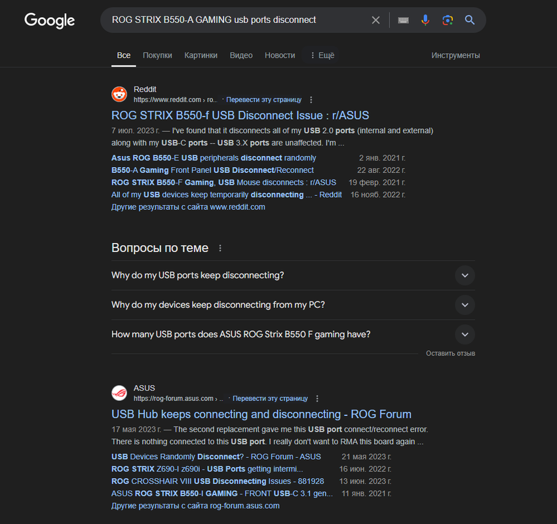The width and height of the screenshot is (557, 524).
Task: Open ROG STRIX B550-F Gaming Mouse disconnects link
Action: coord(224,183)
